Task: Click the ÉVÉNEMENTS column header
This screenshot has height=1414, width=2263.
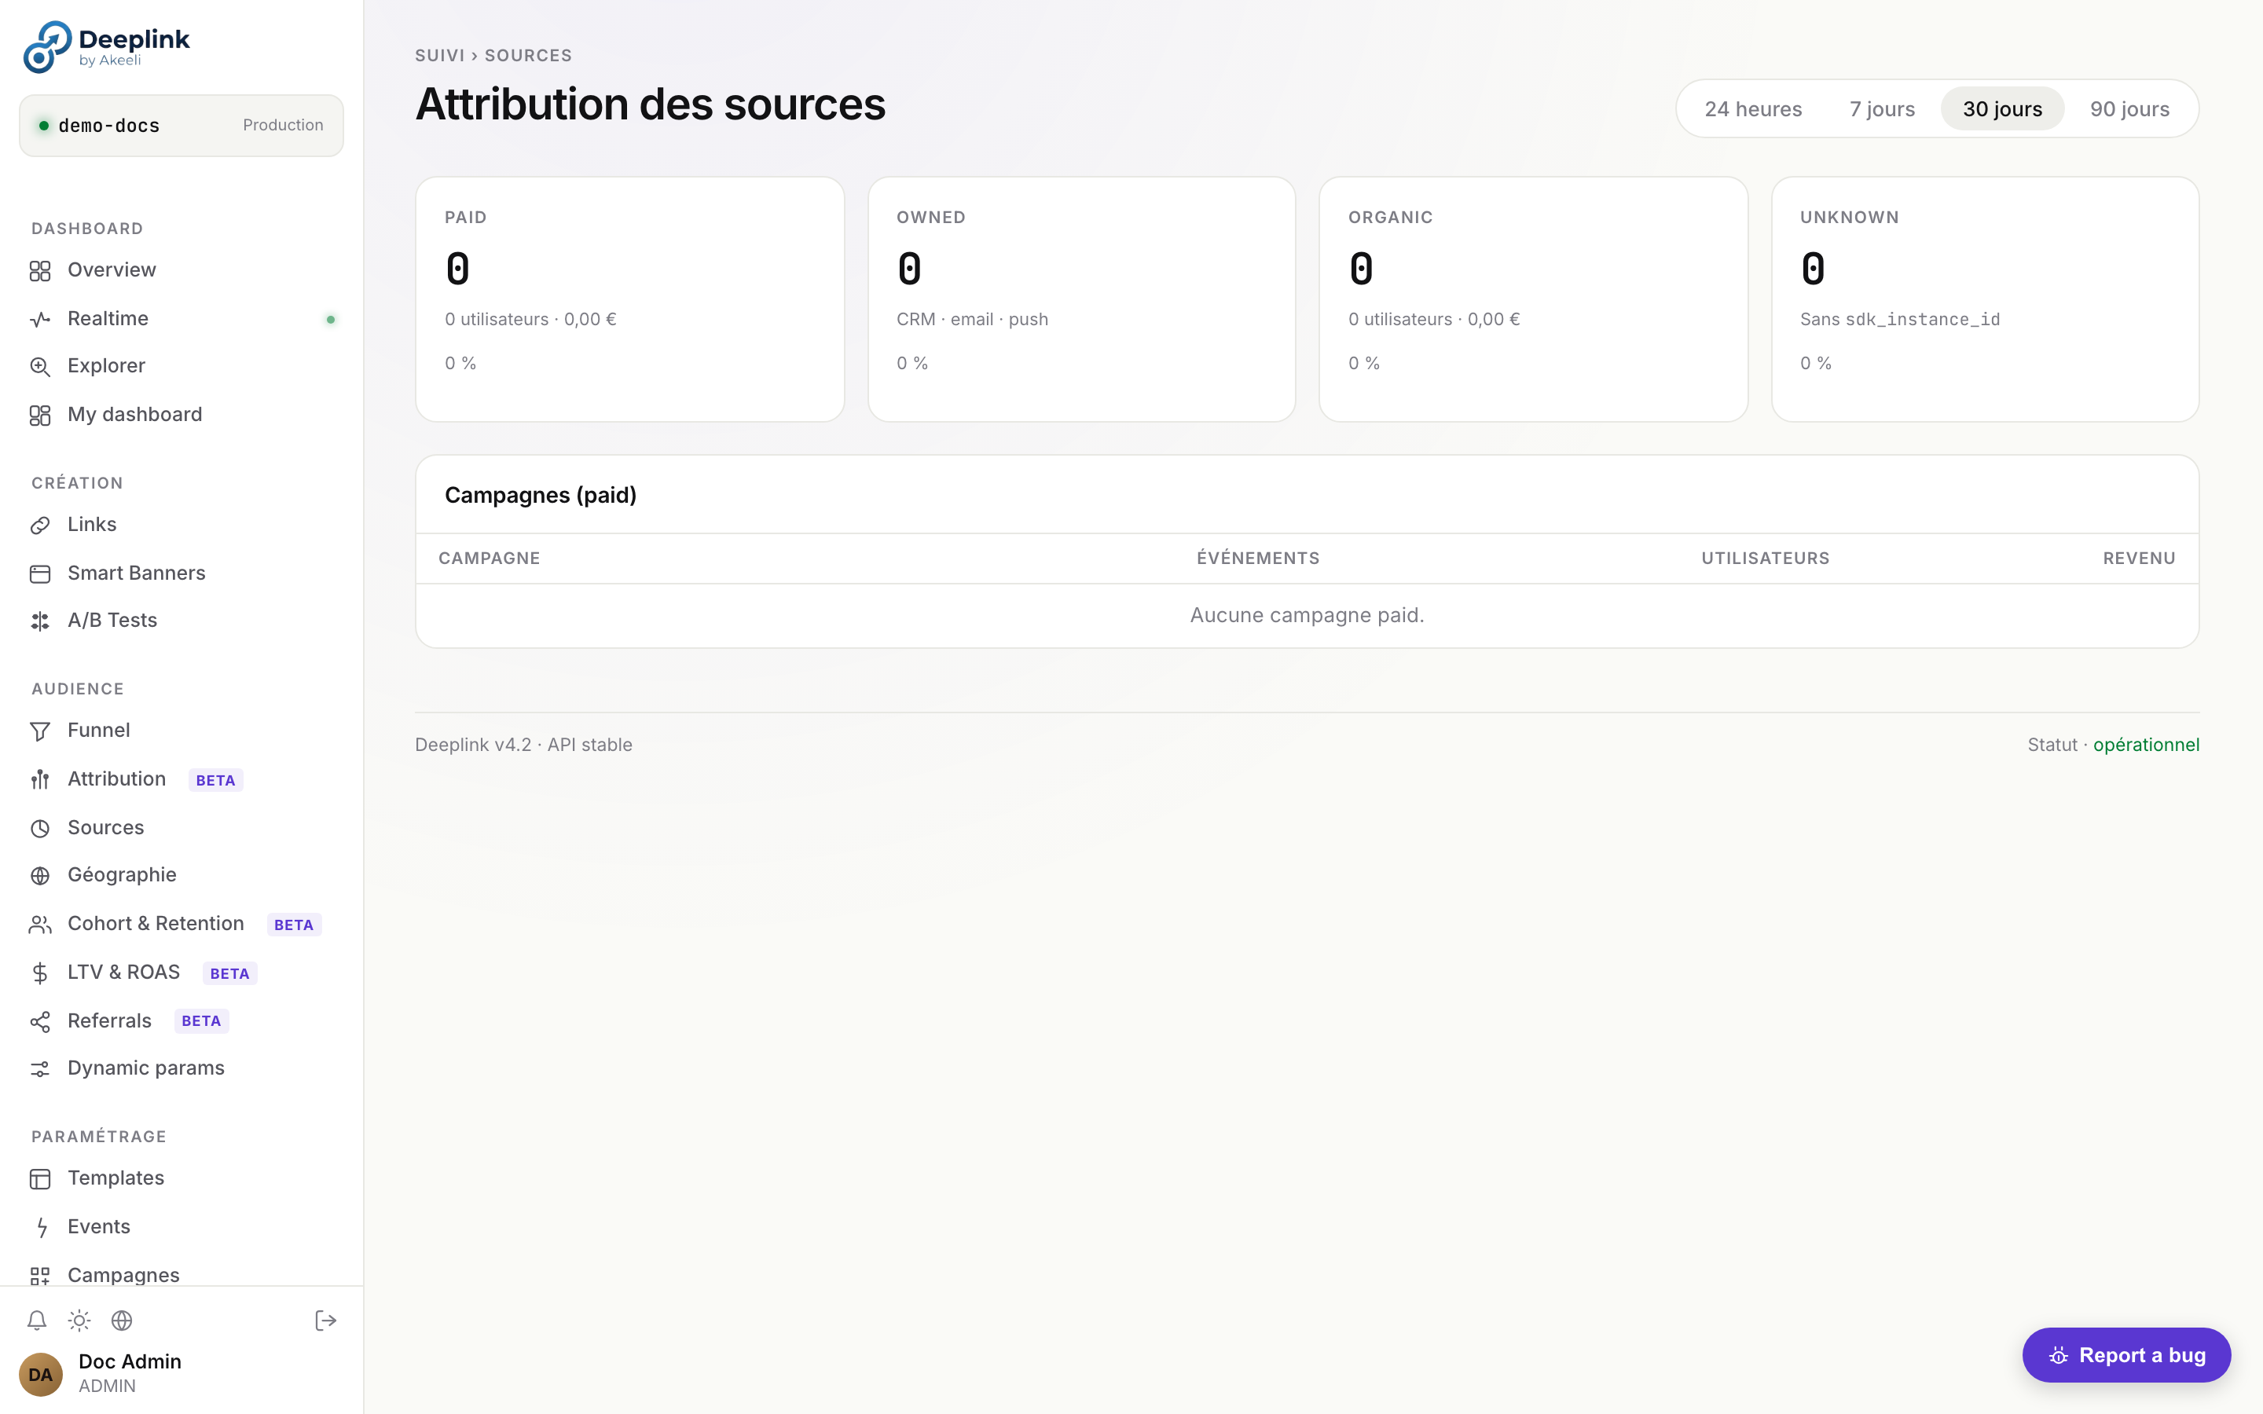Action: (1258, 559)
